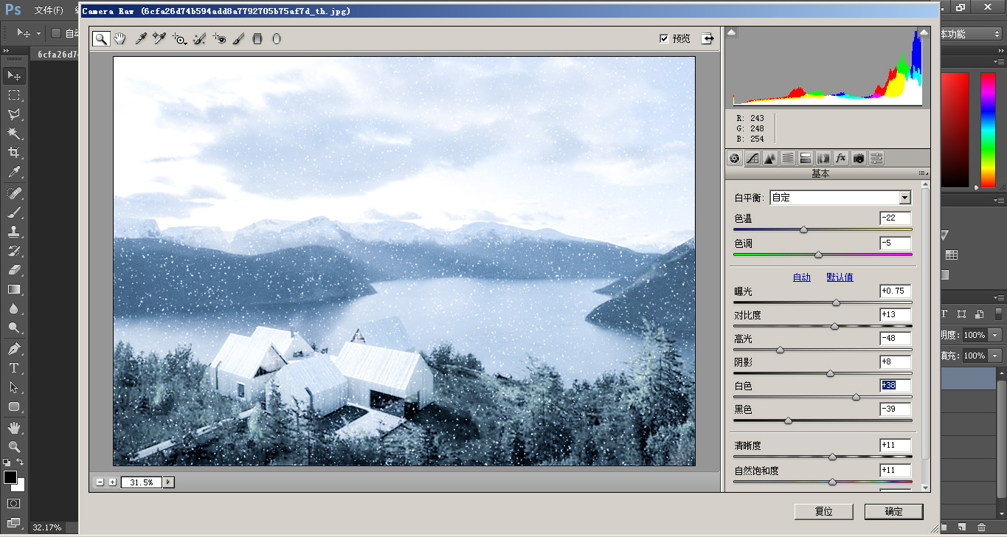Screen dimensions: 1007x537
Task: Select the Red Eye Removal tool
Action: click(219, 38)
